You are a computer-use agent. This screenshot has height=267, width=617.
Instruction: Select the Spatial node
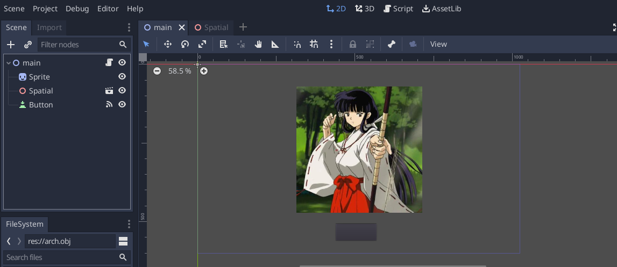[x=41, y=91]
